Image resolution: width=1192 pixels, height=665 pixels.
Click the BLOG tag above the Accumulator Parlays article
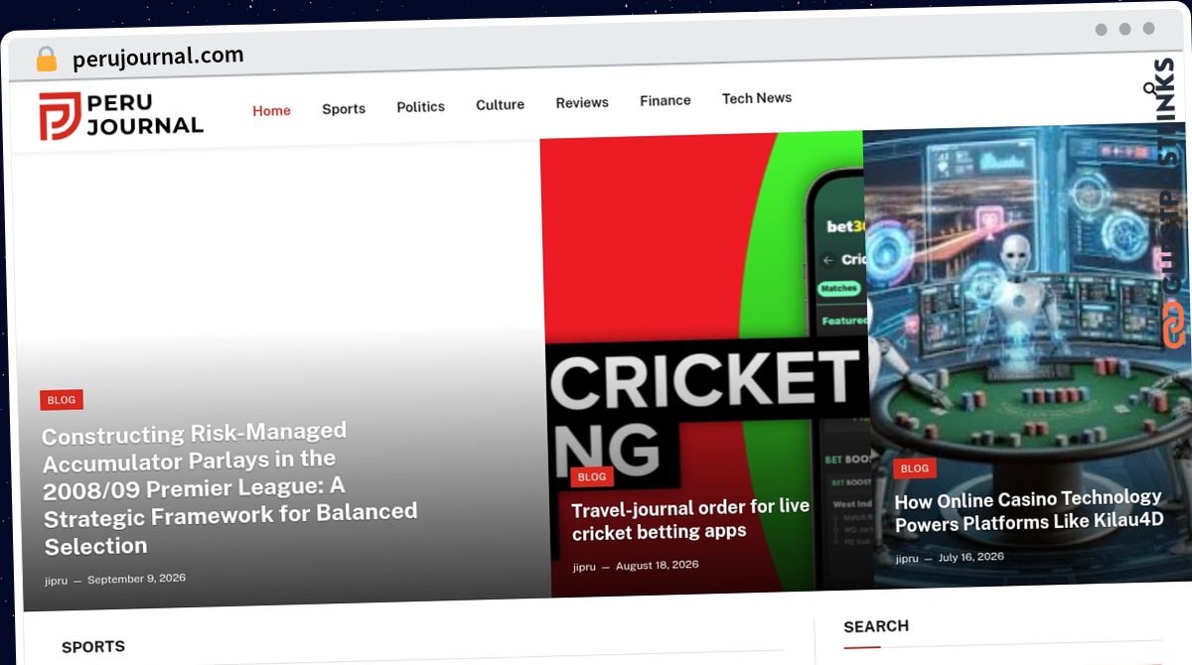[x=62, y=400]
